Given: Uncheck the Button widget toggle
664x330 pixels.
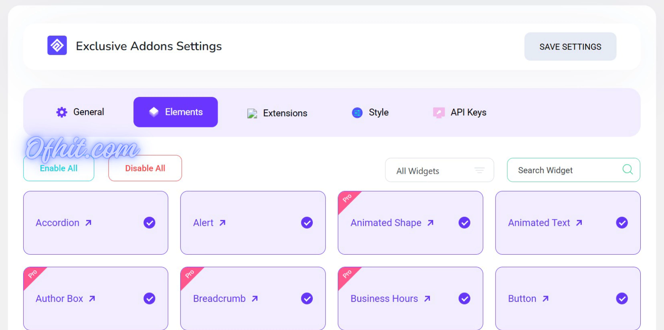Looking at the screenshot, I should [x=622, y=299].
